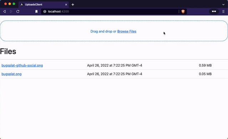Reload the page with the refresh icon
Viewport: 228px width, 139px height.
[x=18, y=11]
